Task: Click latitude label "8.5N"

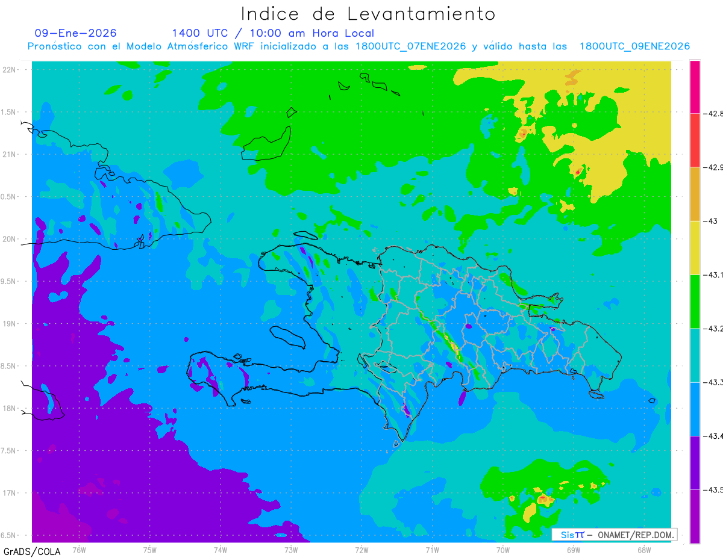Action: tap(9, 366)
